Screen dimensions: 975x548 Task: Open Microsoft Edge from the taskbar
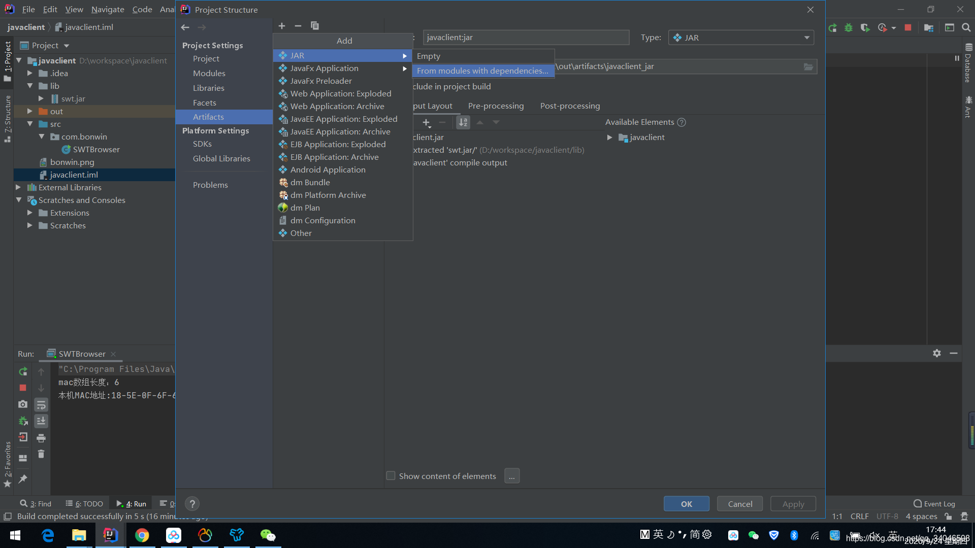point(48,535)
